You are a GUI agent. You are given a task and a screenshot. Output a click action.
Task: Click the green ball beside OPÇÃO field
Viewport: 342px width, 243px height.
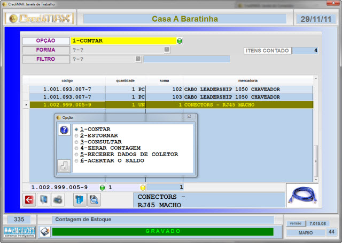click(x=180, y=40)
